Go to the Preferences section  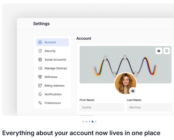pos(52,103)
